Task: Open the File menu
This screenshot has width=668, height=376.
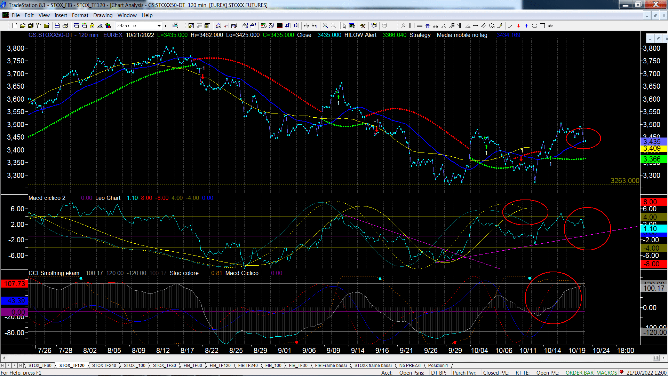Action: tap(16, 15)
